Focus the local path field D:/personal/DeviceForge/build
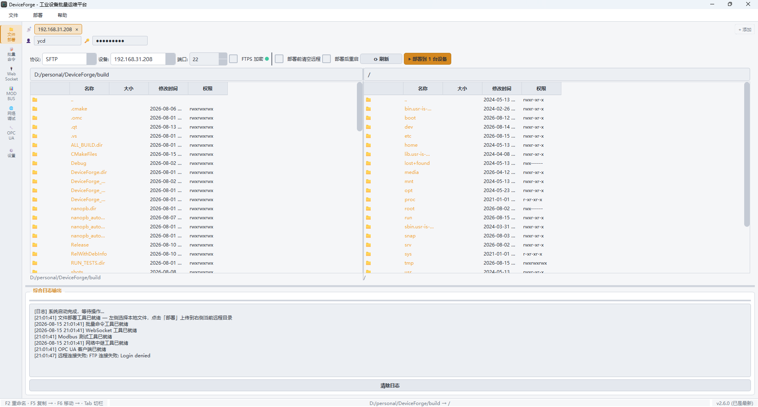Viewport: 758px width, 407px height. pyautogui.click(x=196, y=75)
